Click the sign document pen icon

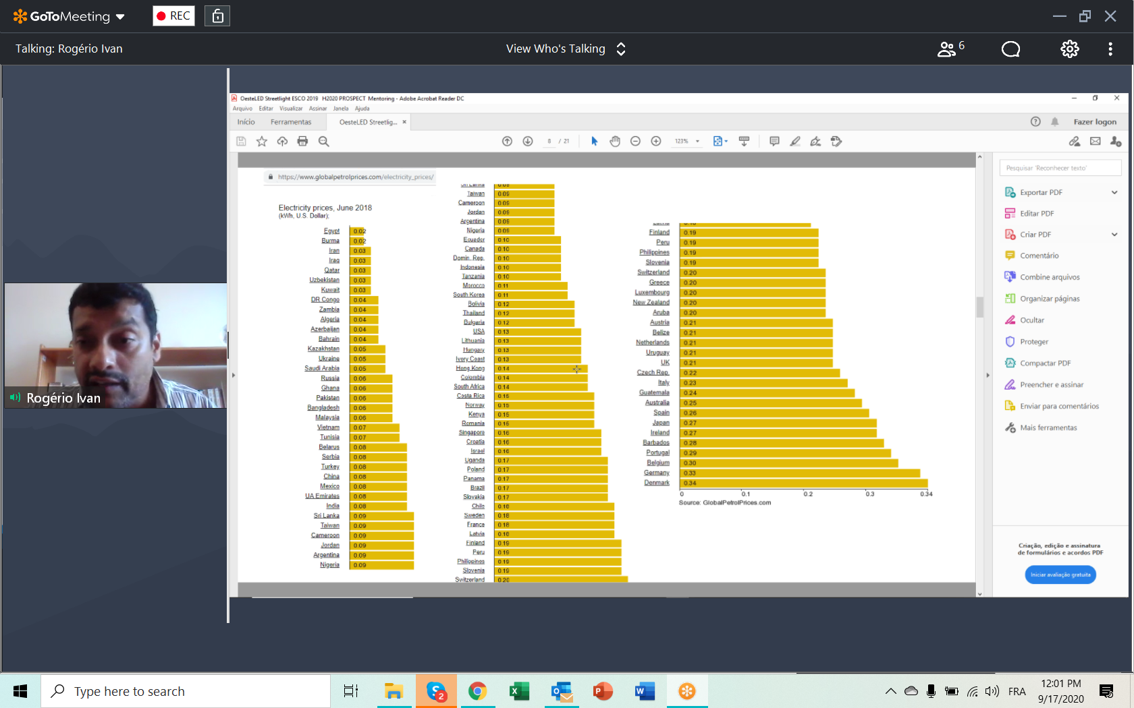pyautogui.click(x=815, y=141)
